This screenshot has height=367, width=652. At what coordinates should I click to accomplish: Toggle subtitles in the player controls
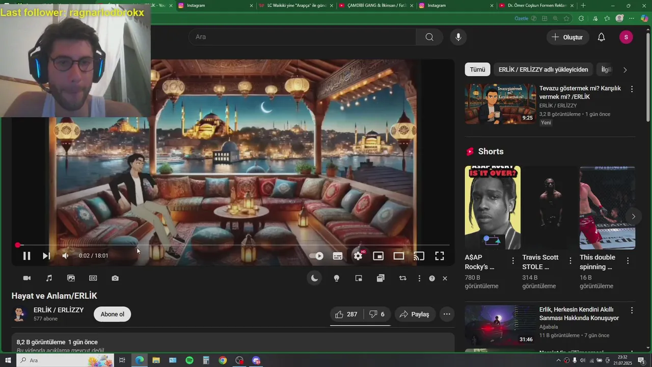[338, 256]
